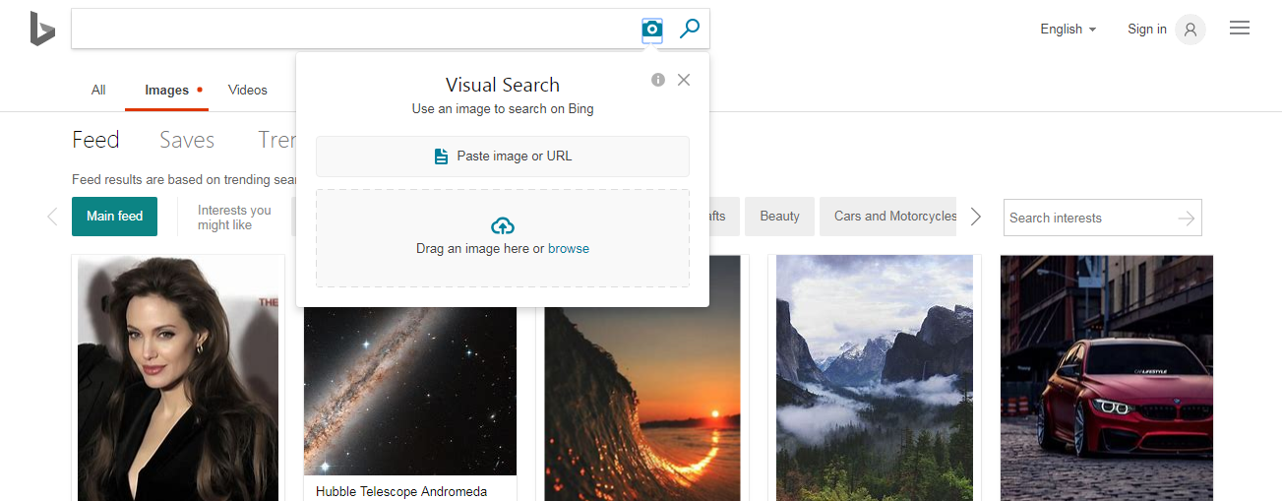Viewport: 1282px width, 501px height.
Task: Choose the Beauty interest
Action: 779,217
